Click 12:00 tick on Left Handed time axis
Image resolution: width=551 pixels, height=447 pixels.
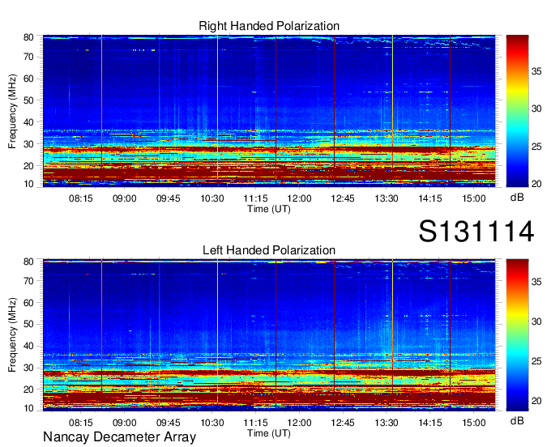pos(299,423)
